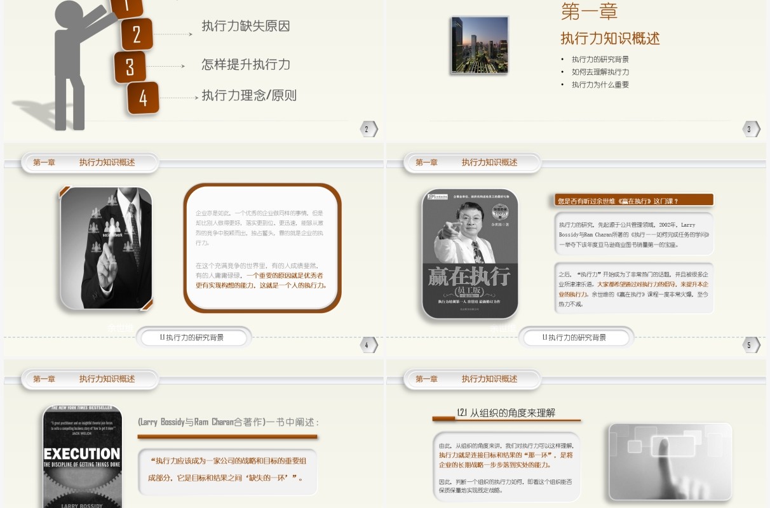Click the finger touching screen image

[x=670, y=464]
